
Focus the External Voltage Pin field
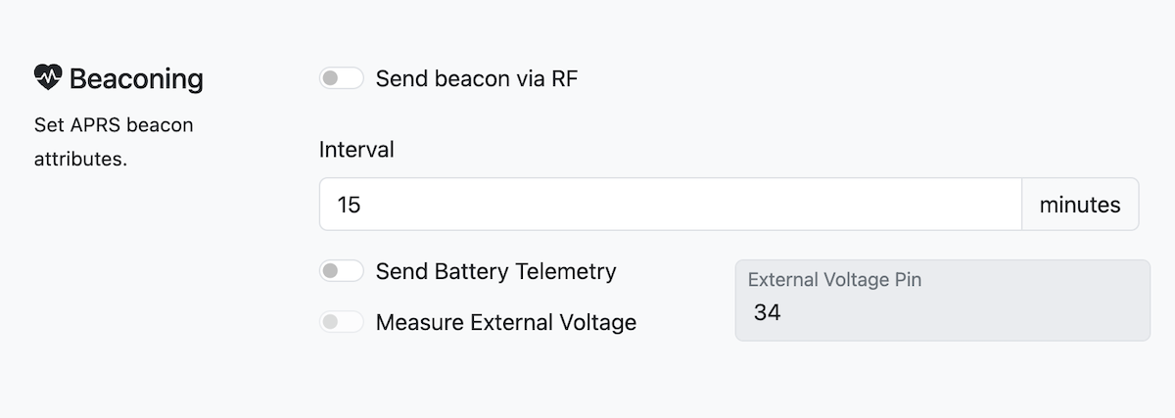(x=942, y=301)
